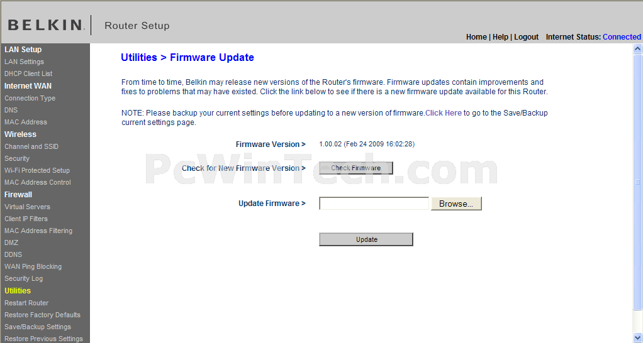The width and height of the screenshot is (643, 343).
Task: Click the Belkin logo
Action: [x=47, y=25]
